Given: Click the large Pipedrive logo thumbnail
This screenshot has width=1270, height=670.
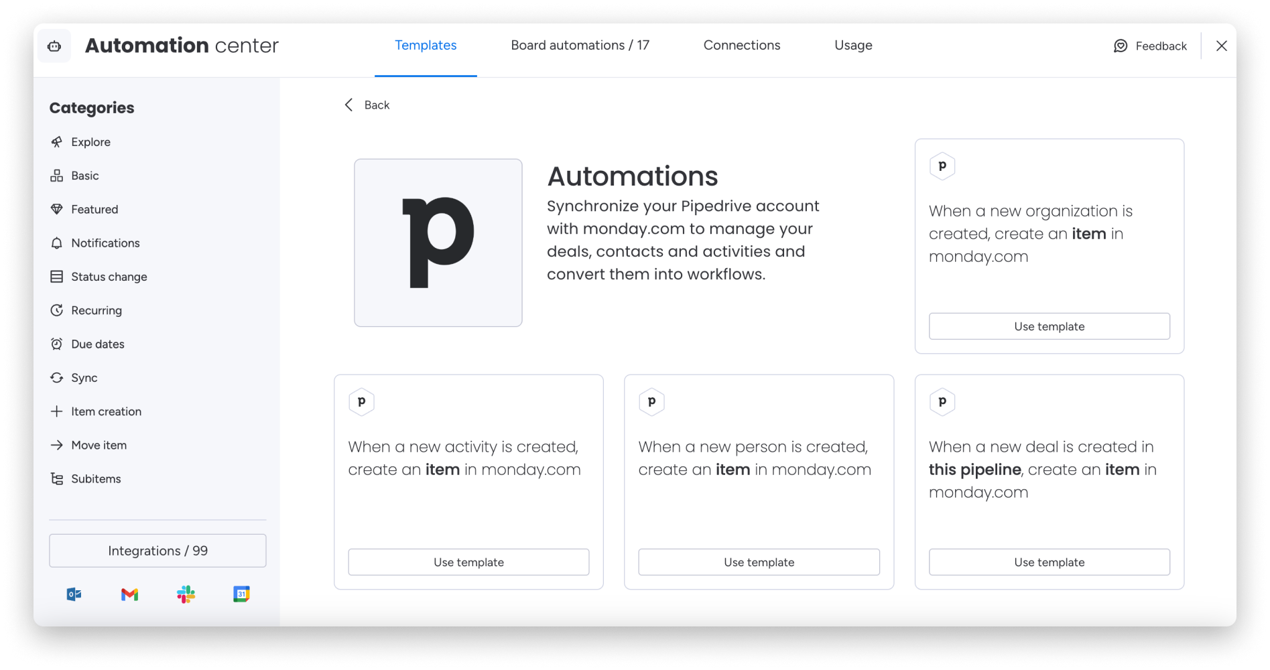Looking at the screenshot, I should [438, 243].
